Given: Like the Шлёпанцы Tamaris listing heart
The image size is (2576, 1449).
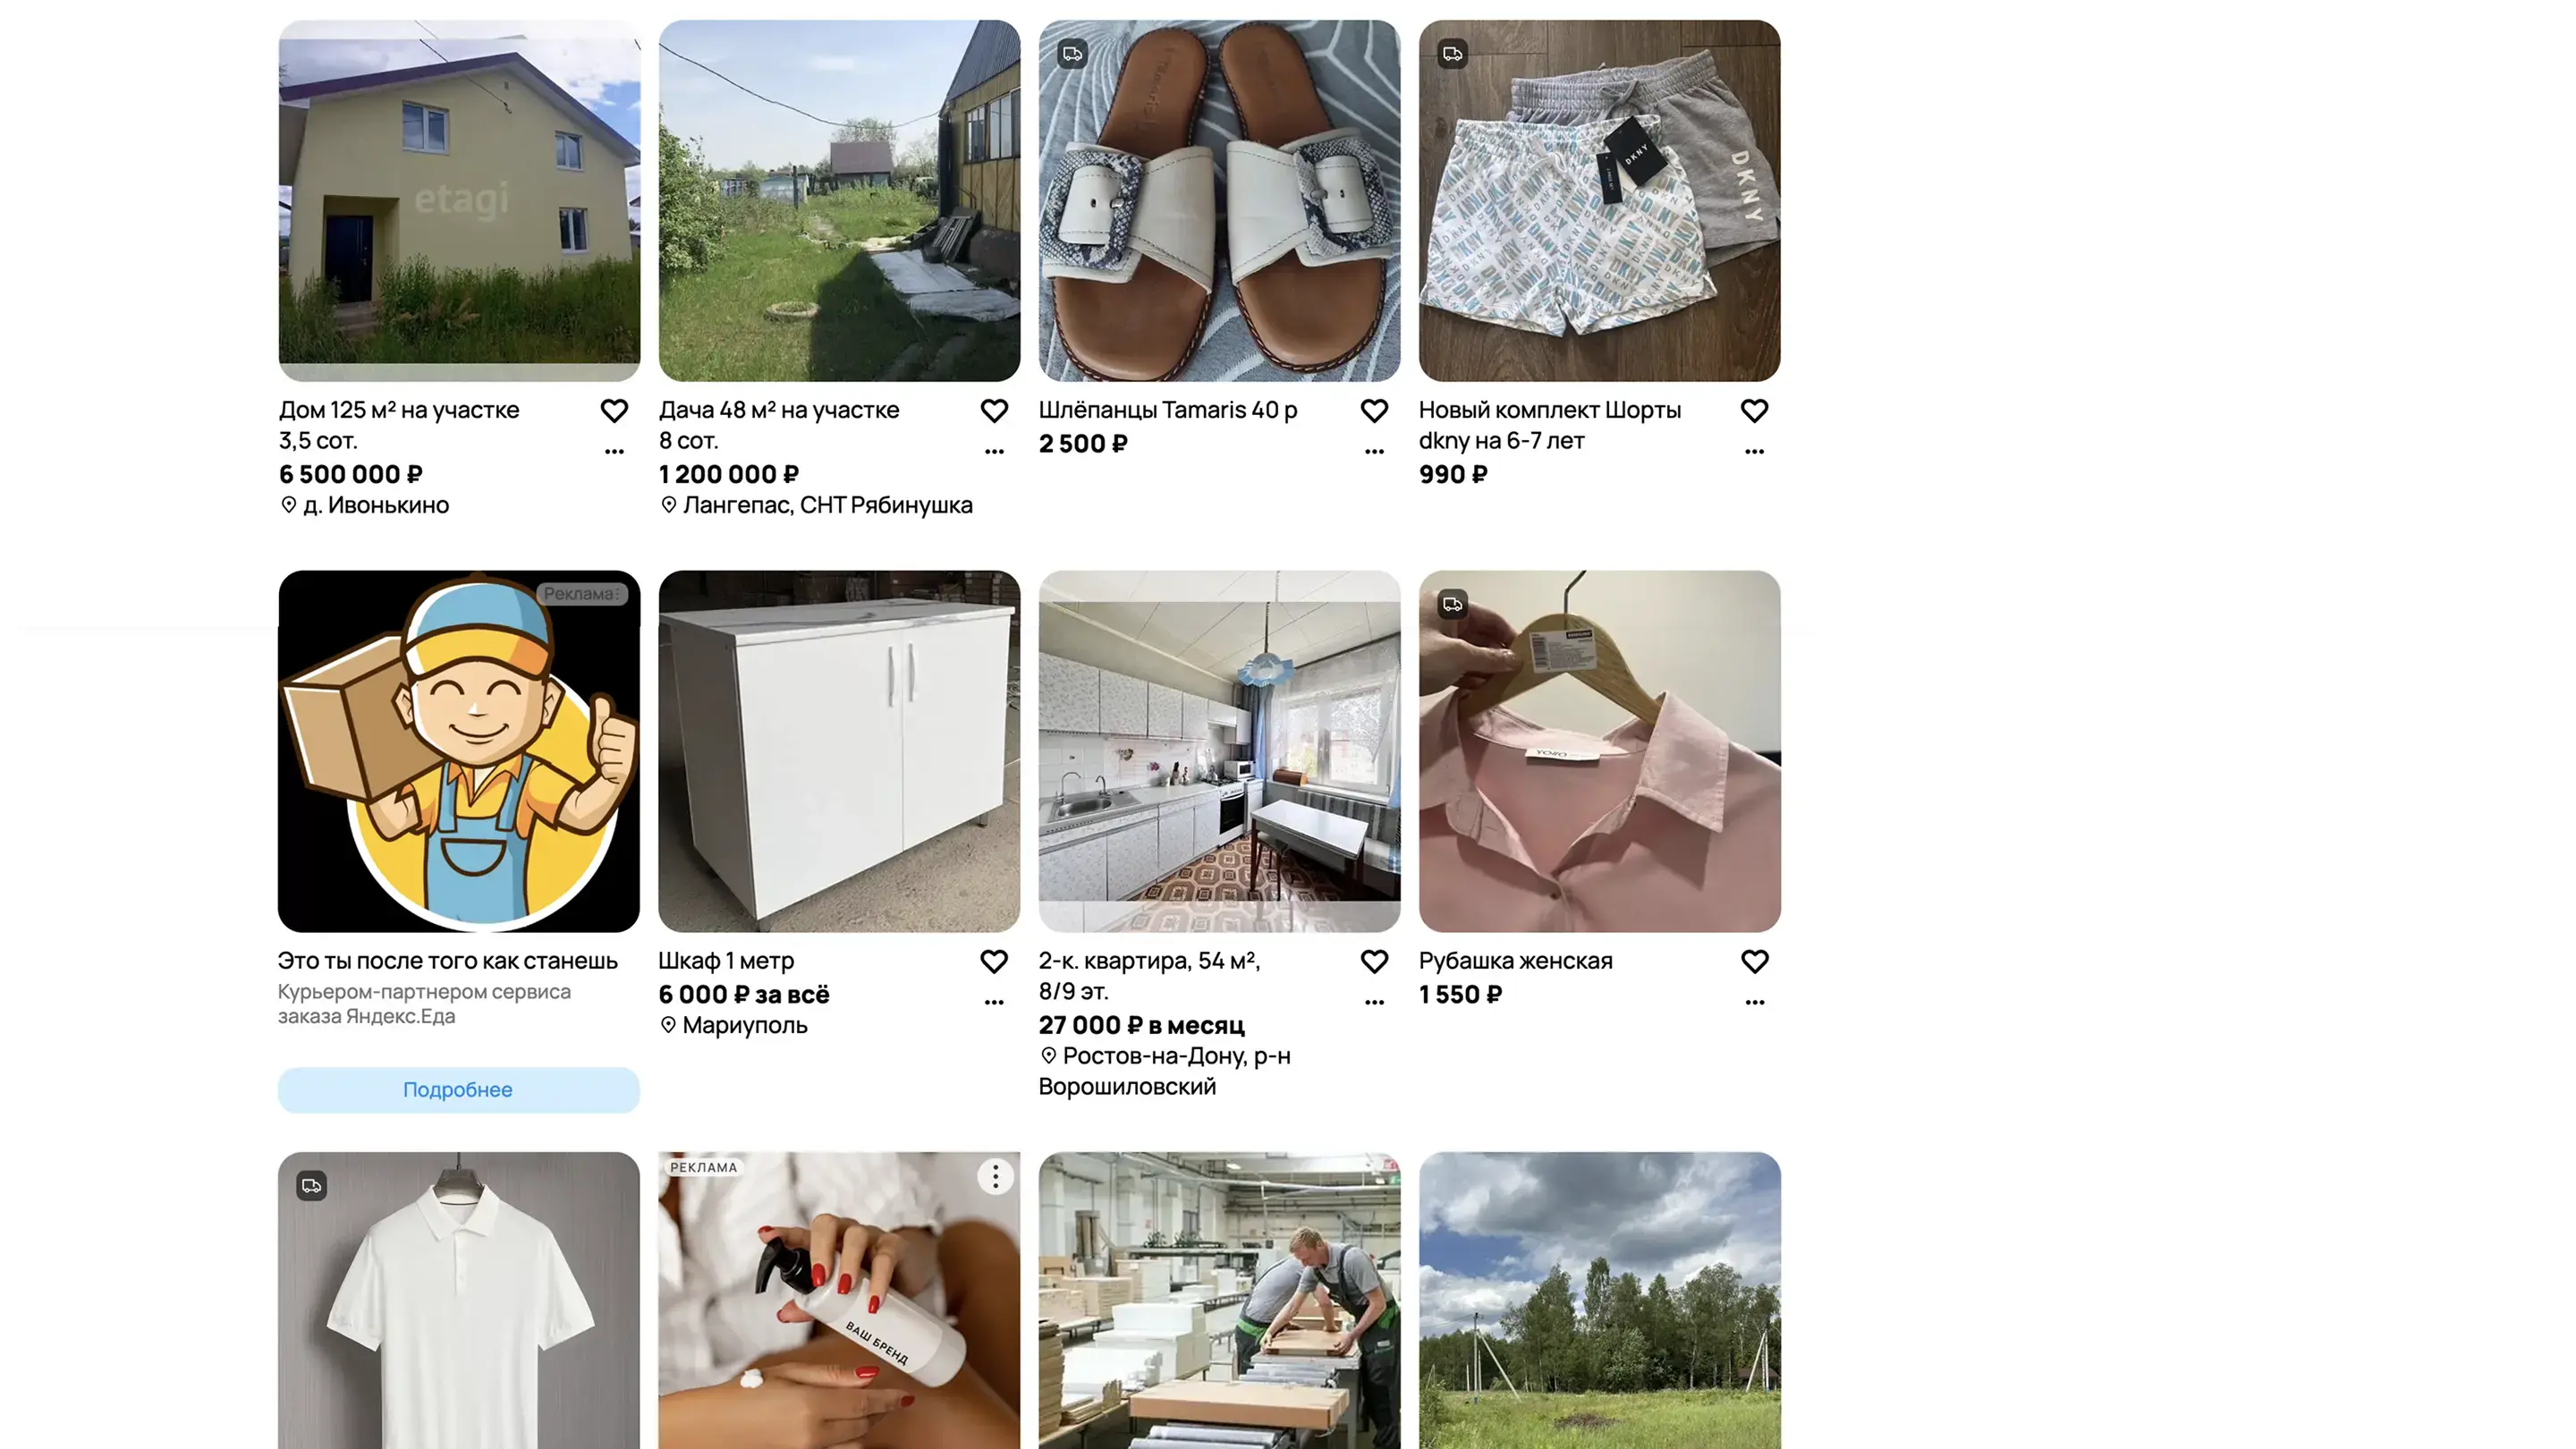Looking at the screenshot, I should [x=1374, y=411].
